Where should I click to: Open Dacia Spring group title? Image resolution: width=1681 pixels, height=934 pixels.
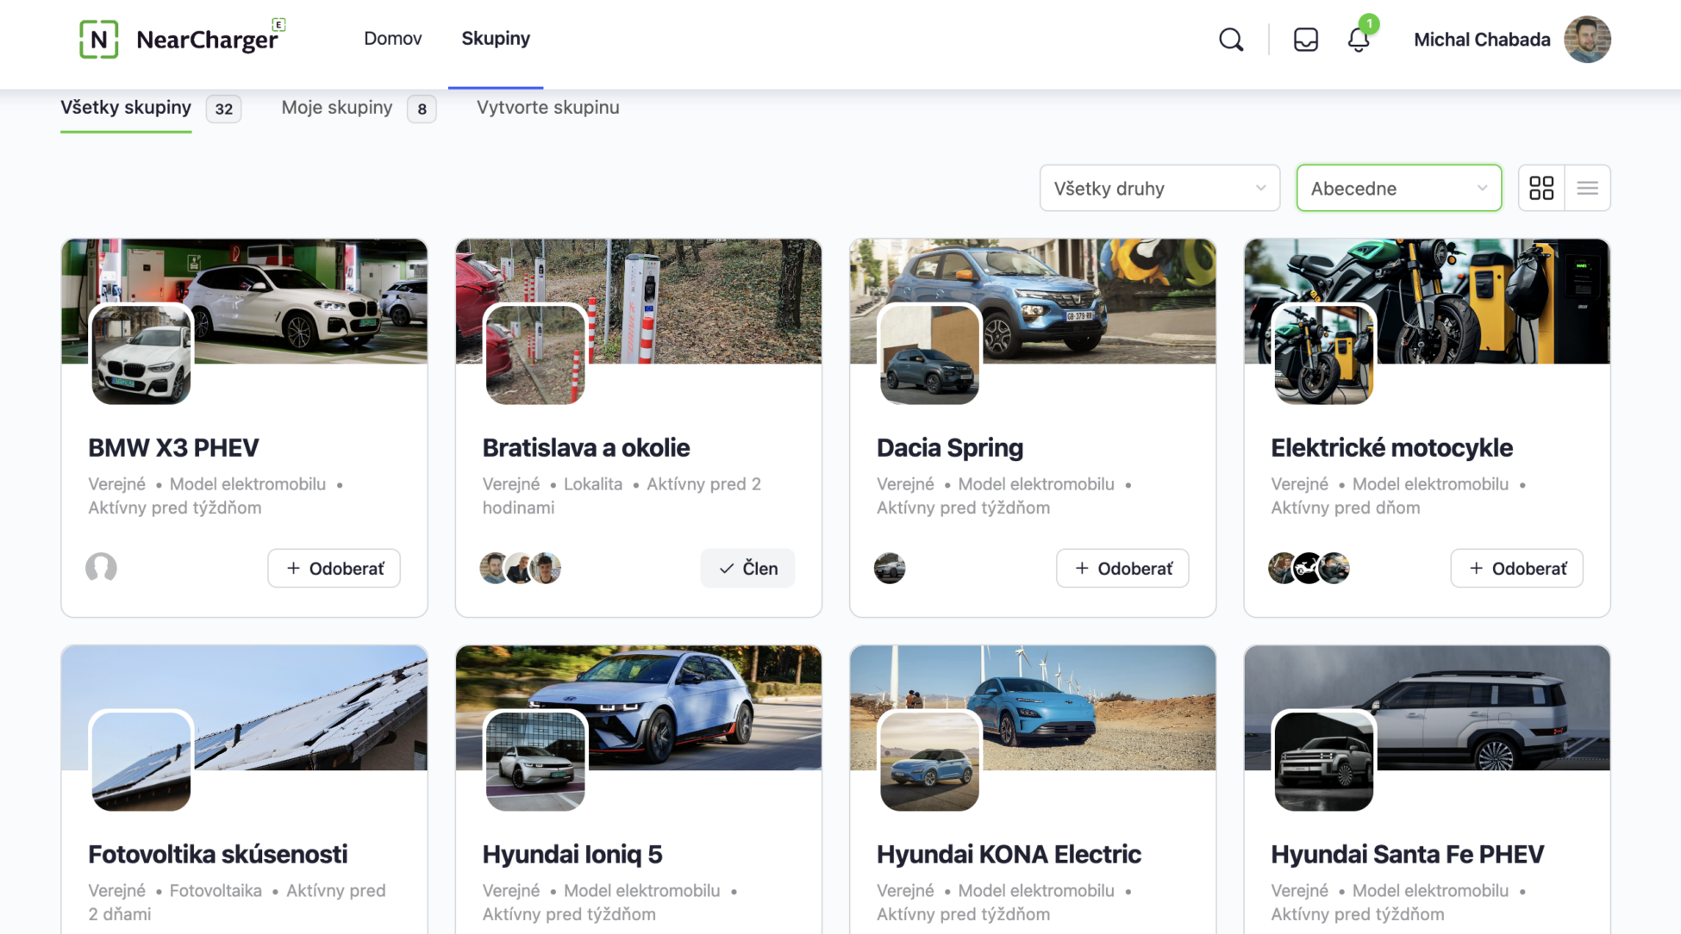coord(950,448)
